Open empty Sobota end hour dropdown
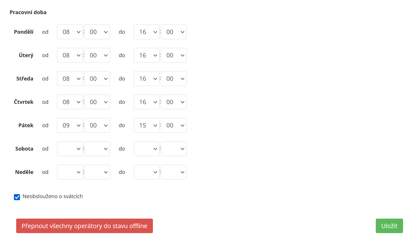The height and width of the screenshot is (242, 412). pyautogui.click(x=147, y=149)
